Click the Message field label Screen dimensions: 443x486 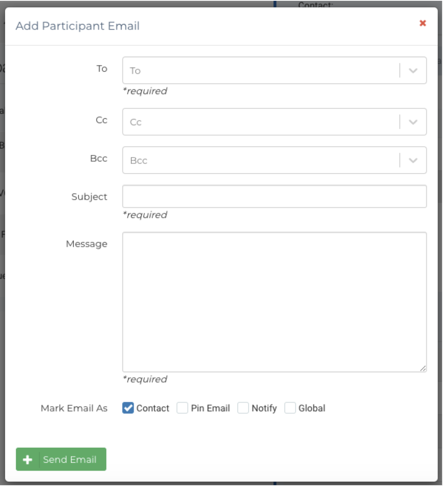pos(86,244)
